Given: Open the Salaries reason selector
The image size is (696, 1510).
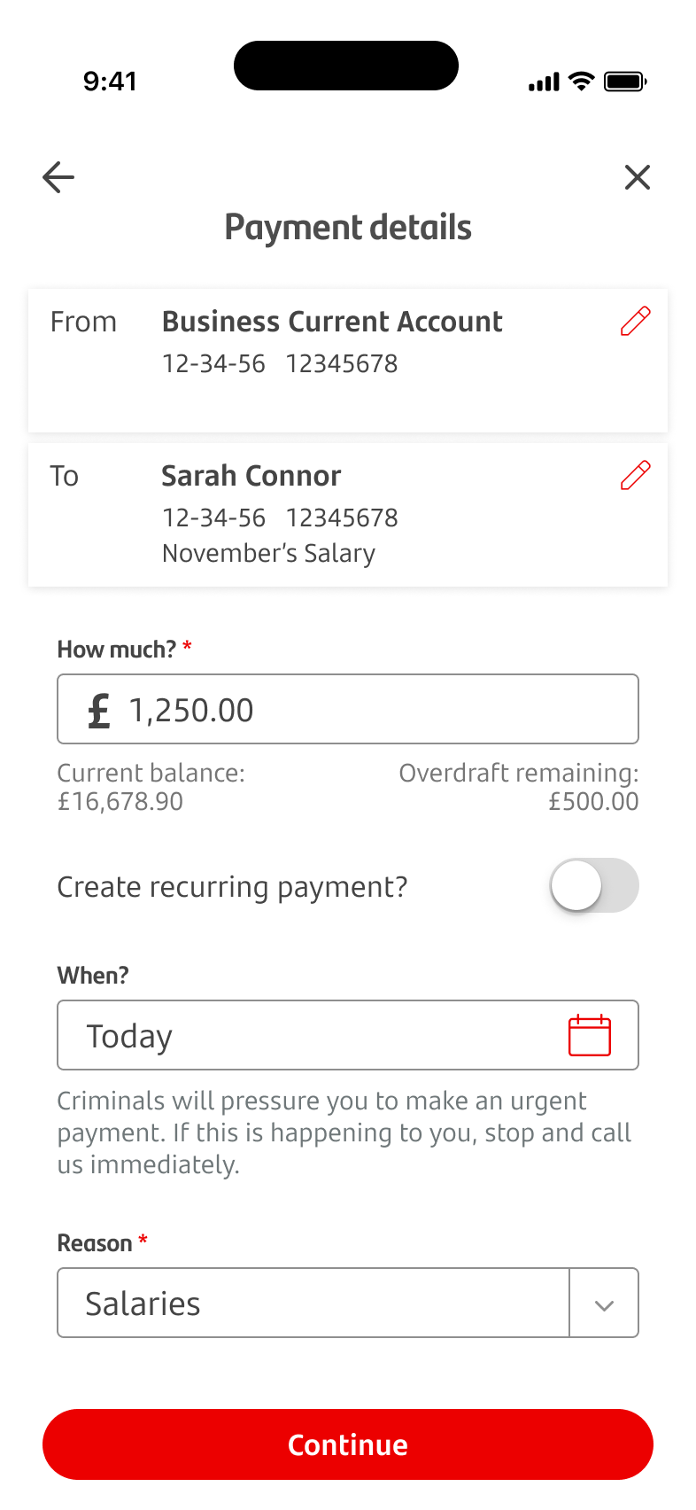Looking at the screenshot, I should coord(313,1304).
